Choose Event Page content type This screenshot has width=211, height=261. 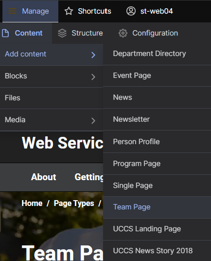[x=157, y=76]
